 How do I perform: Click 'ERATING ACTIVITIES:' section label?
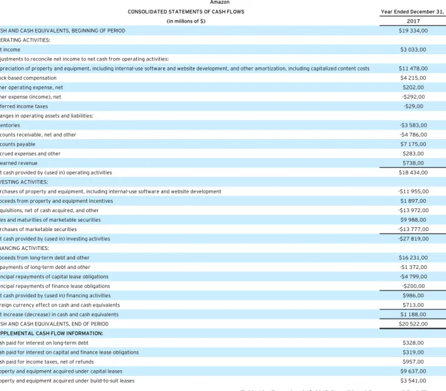click(x=25, y=40)
